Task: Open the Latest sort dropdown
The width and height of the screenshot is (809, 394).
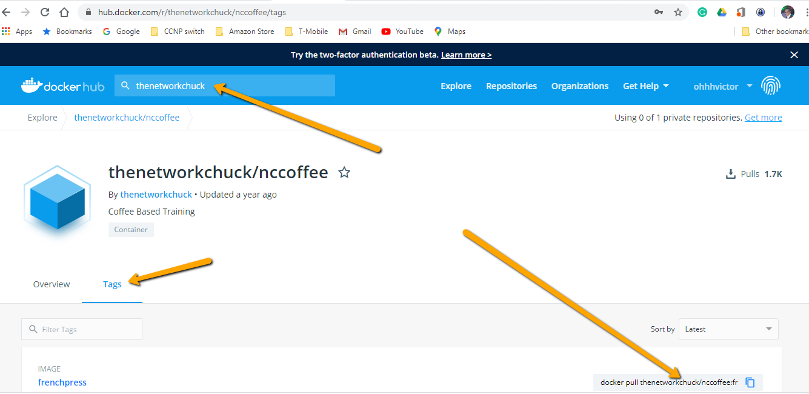Action: 728,329
